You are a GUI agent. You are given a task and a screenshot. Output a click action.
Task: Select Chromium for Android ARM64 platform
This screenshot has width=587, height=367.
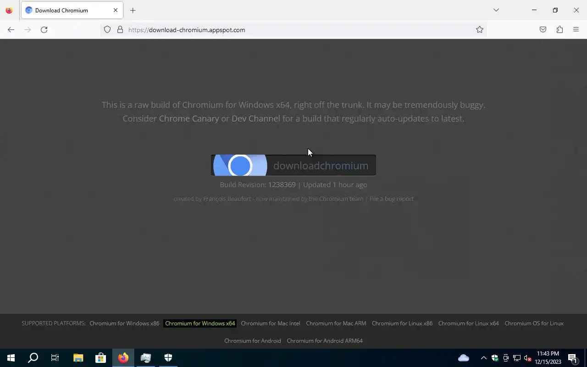tap(325, 341)
